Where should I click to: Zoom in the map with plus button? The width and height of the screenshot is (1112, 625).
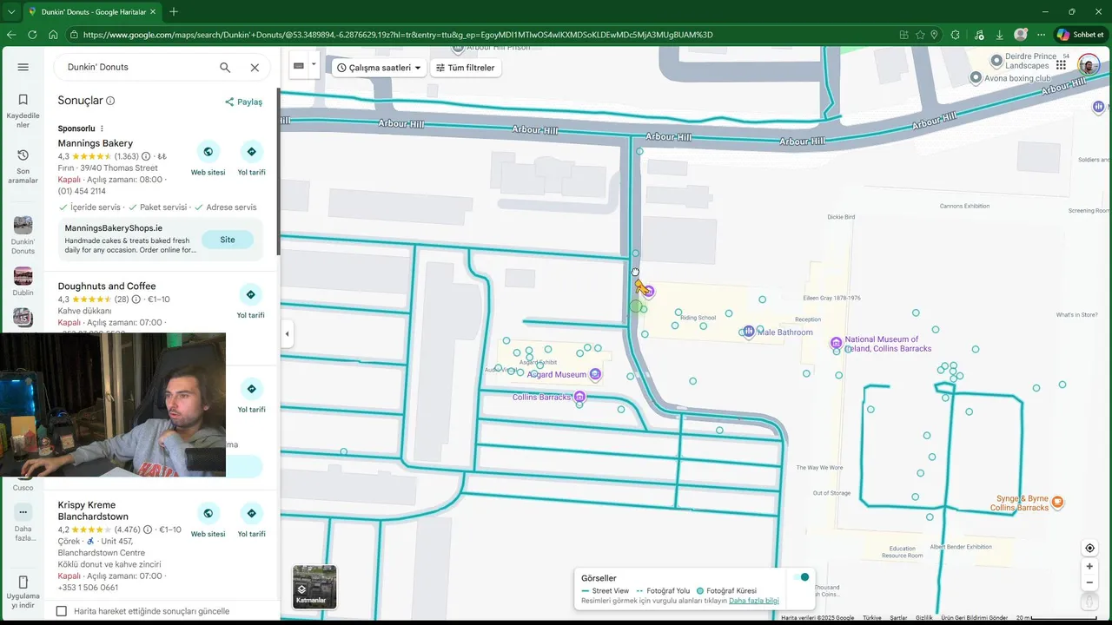[x=1089, y=567]
